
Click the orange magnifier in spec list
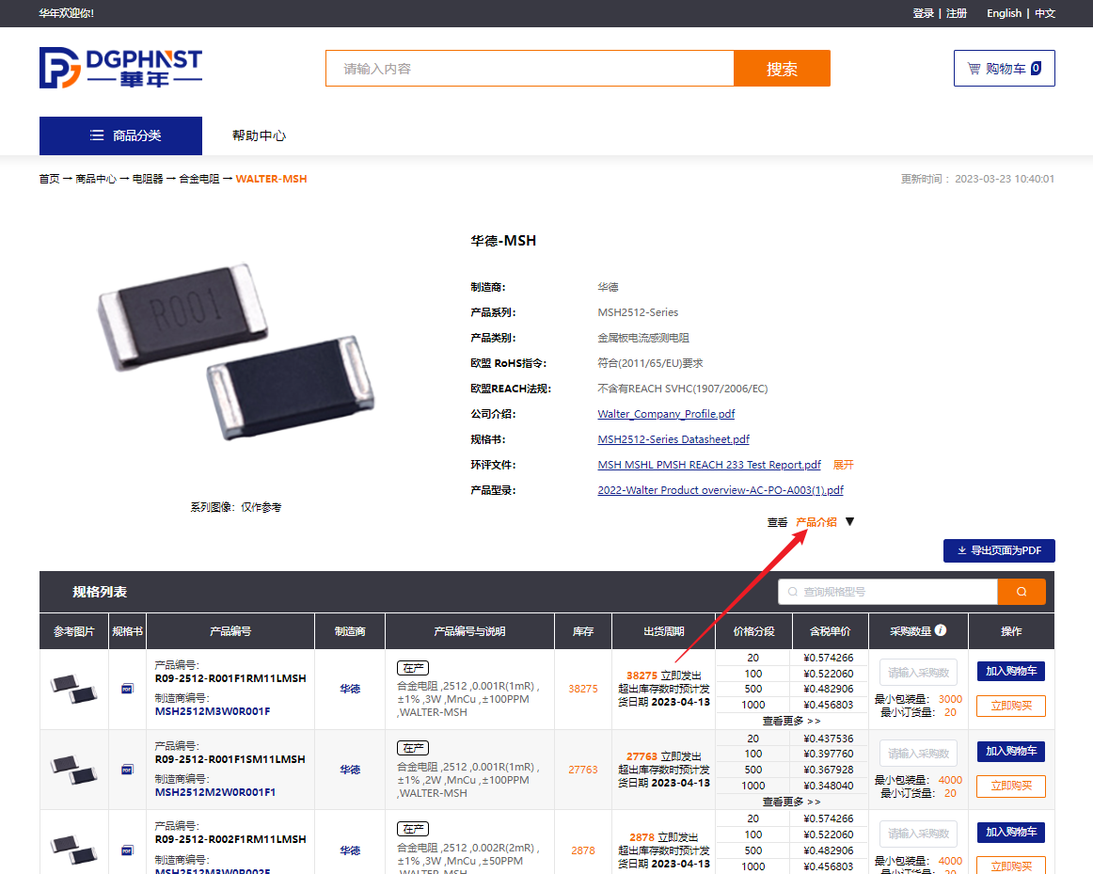tap(1022, 592)
